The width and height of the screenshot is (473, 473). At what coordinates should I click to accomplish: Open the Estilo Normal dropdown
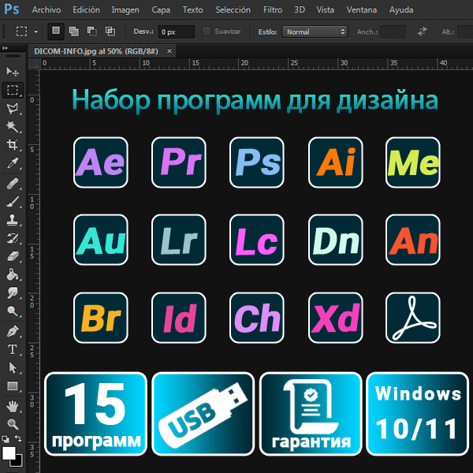[x=315, y=32]
